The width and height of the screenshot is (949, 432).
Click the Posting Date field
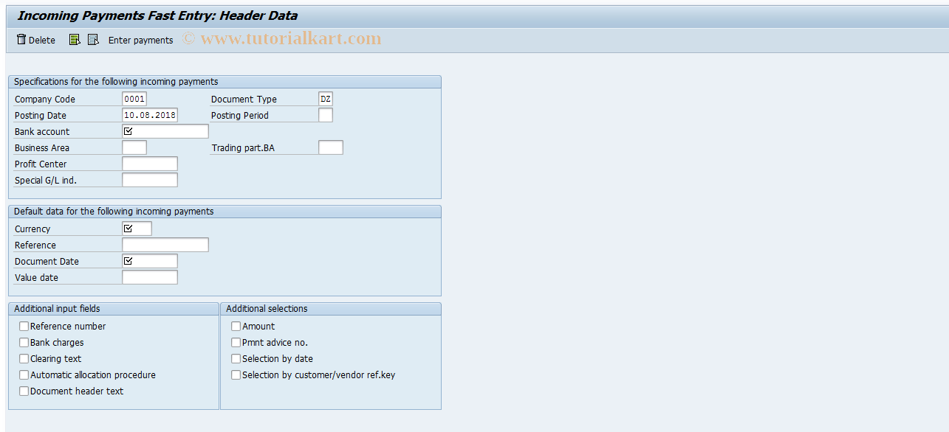tap(149, 114)
